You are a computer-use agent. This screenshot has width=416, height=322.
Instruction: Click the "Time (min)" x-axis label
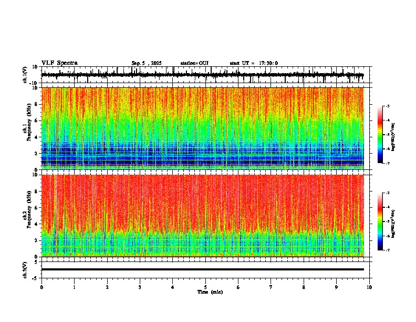point(210,292)
